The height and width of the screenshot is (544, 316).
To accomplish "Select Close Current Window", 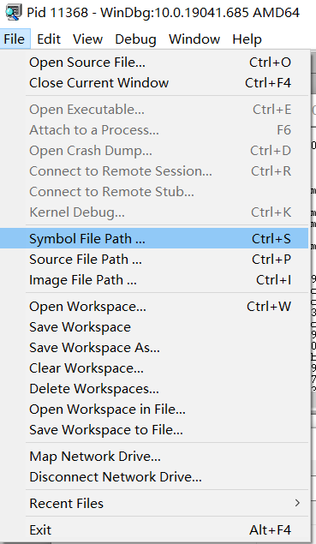I will pyautogui.click(x=154, y=82).
